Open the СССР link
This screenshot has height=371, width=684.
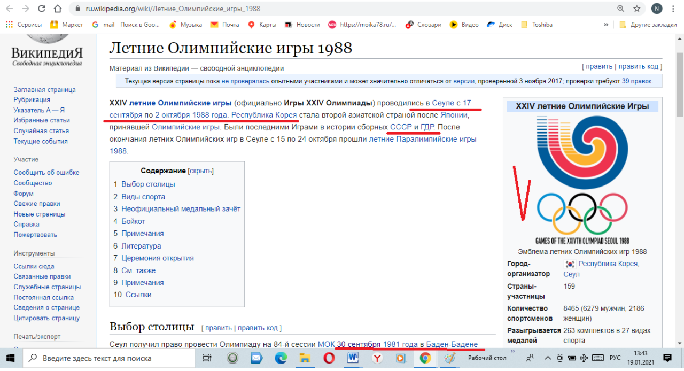(401, 127)
